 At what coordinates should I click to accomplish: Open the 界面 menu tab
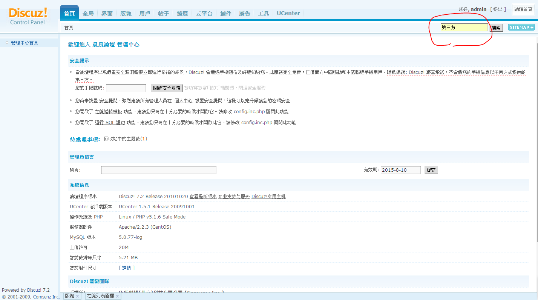[107, 13]
